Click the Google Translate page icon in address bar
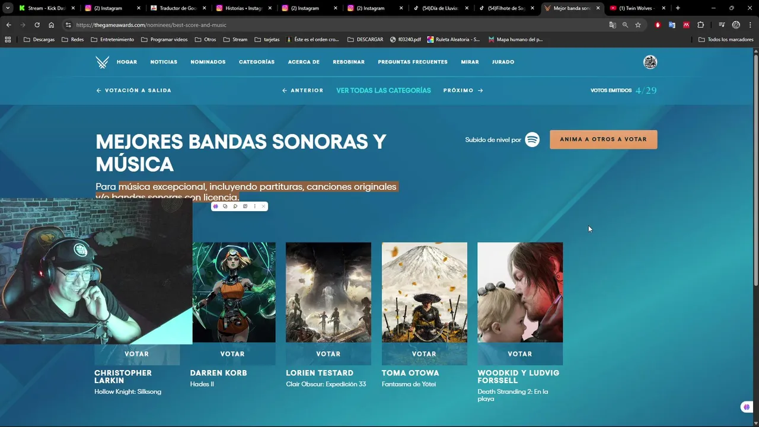 [613, 25]
